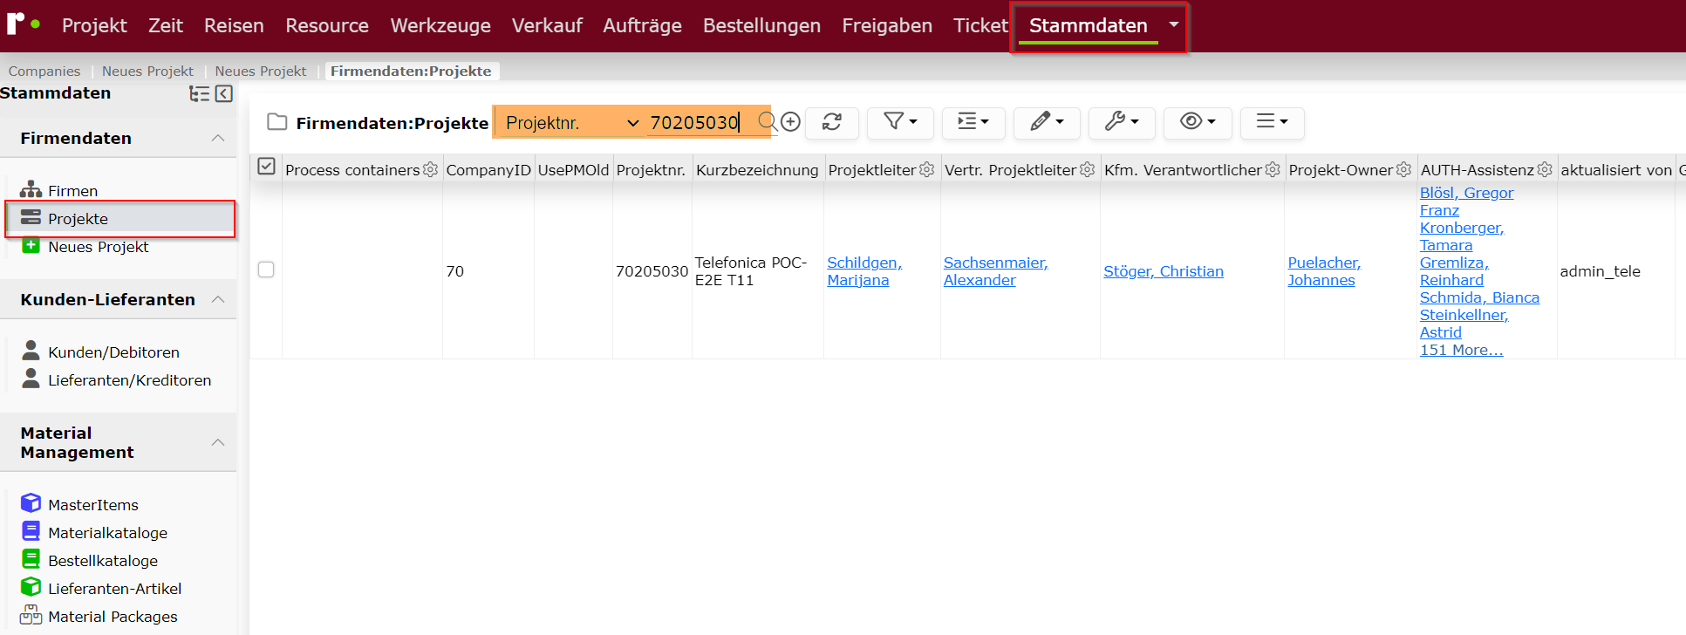1686x635 pixels.
Task: Click the aktualisiert von column header
Action: (x=1615, y=169)
